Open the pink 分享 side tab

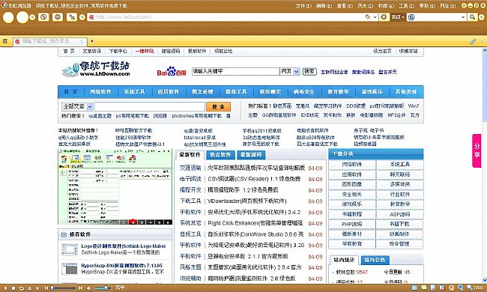coord(477,150)
